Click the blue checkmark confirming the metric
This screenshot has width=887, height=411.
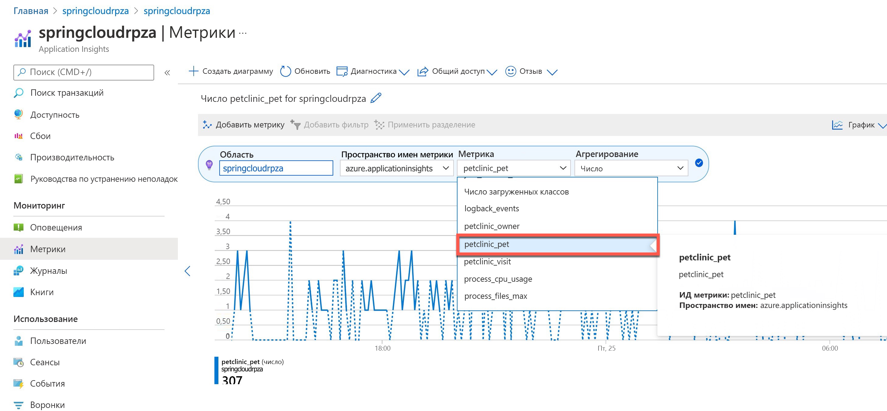point(699,163)
